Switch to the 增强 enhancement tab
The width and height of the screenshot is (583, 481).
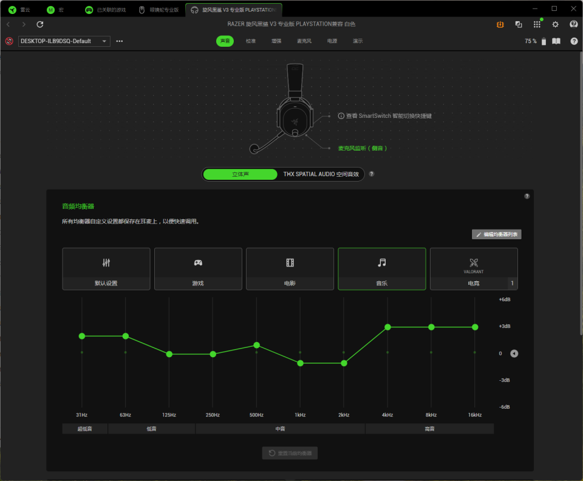click(x=276, y=41)
